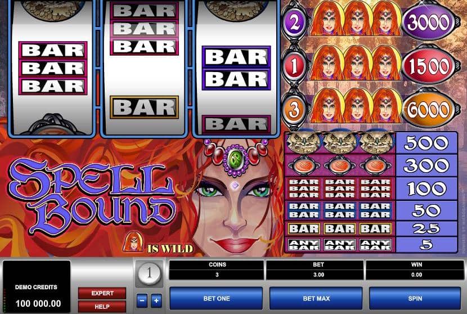The image size is (467, 314).
Task: Increase coin size with plus button
Action: point(156,300)
